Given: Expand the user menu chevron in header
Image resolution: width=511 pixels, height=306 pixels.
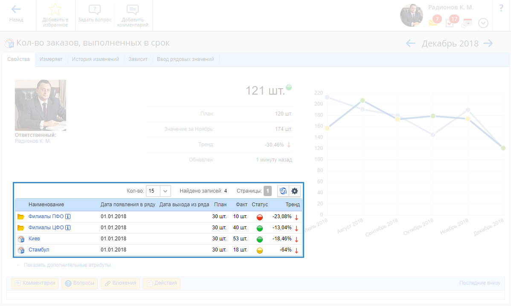Looking at the screenshot, I should pyautogui.click(x=483, y=23).
